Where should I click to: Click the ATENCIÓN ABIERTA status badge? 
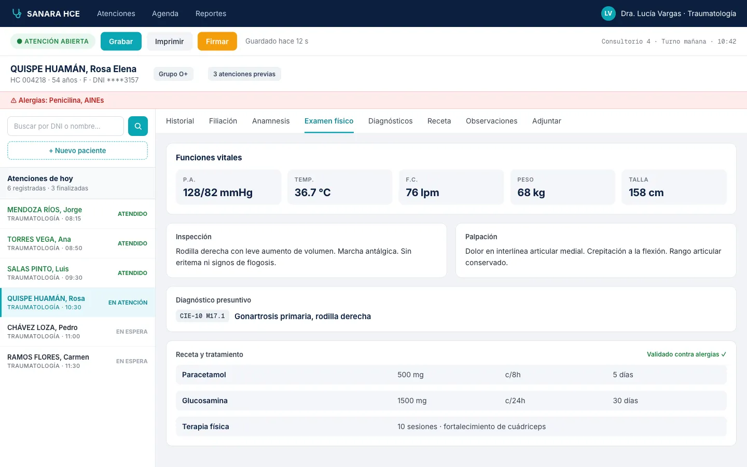[53, 42]
